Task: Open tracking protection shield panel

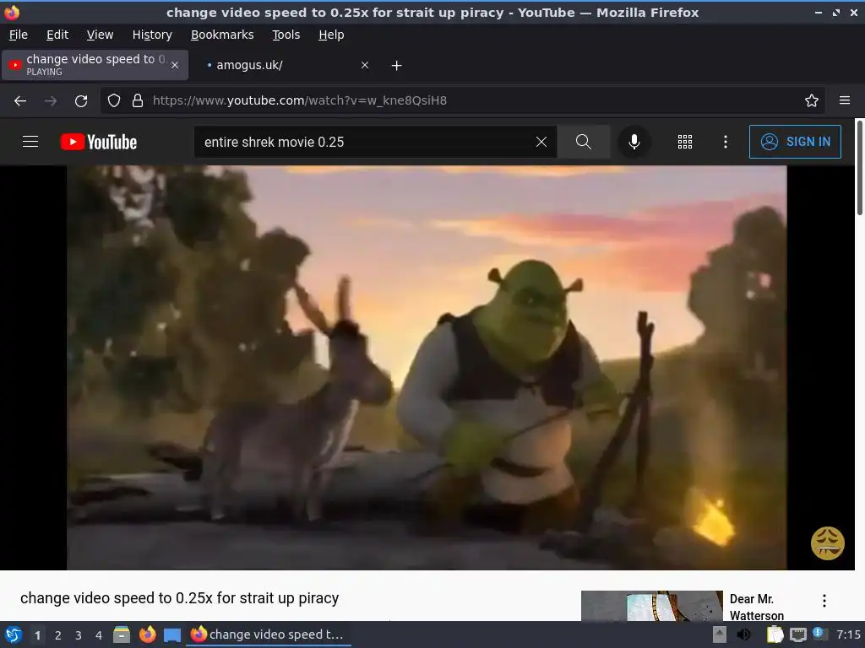Action: tap(114, 101)
